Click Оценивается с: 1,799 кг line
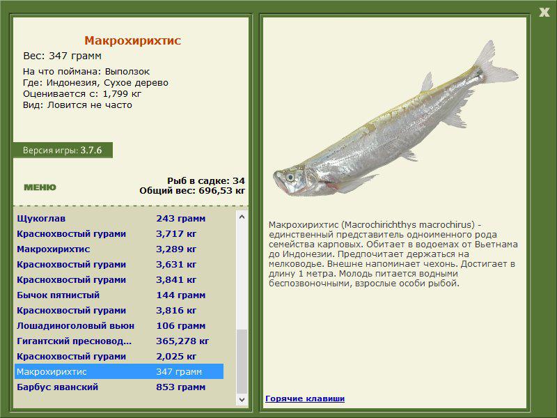 pos(82,94)
